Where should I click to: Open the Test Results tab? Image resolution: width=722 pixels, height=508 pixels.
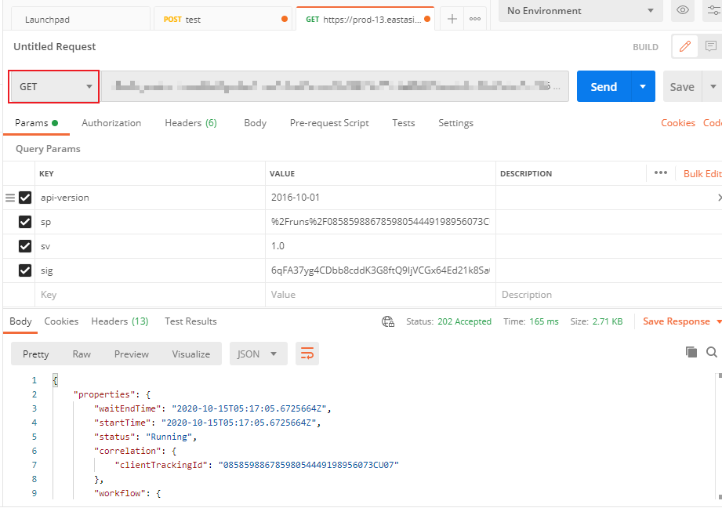coord(190,321)
